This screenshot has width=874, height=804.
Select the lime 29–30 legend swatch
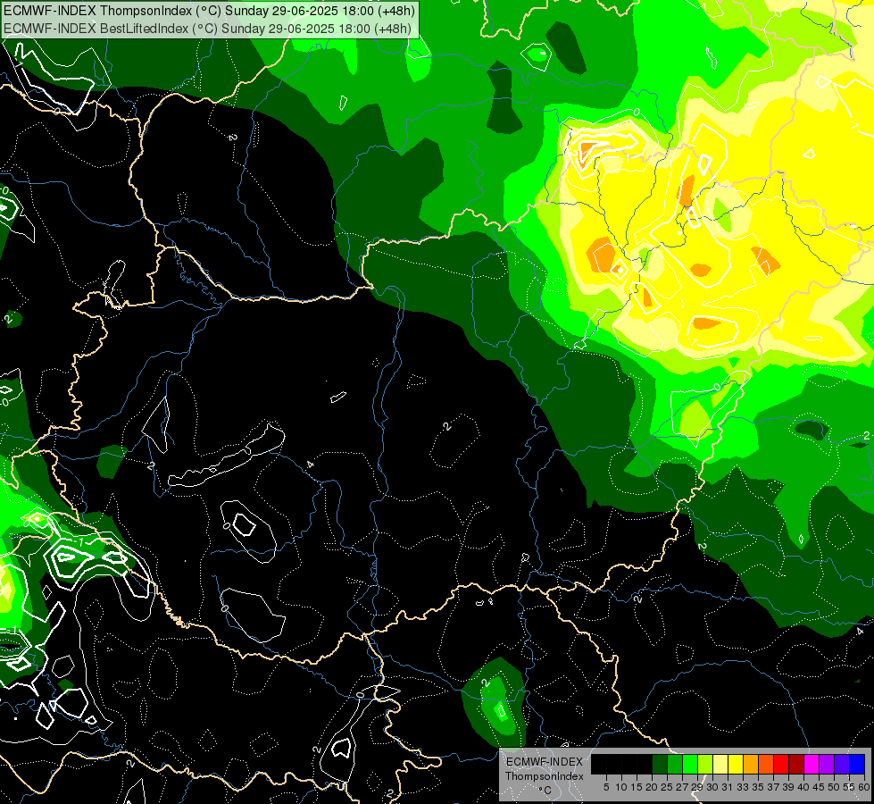click(x=705, y=764)
